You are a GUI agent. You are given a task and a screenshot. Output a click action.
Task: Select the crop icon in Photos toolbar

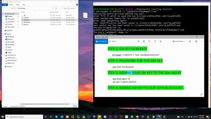pyautogui.click(x=161, y=41)
